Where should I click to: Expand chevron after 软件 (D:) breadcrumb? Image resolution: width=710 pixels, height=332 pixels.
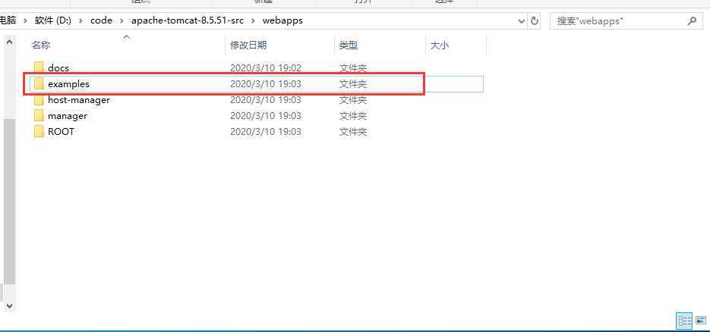point(81,20)
